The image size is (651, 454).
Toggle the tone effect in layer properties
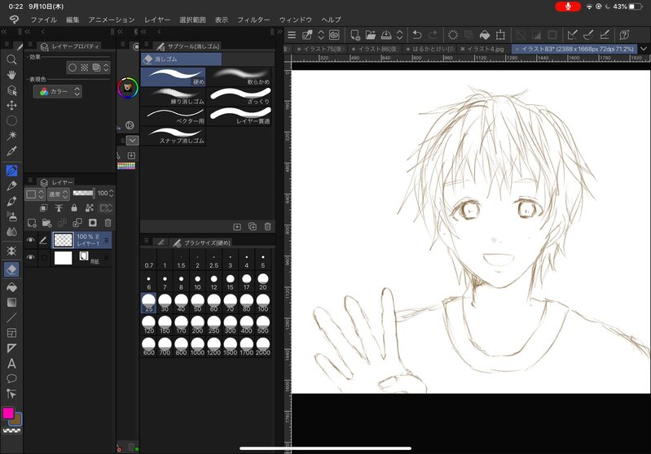pyautogui.click(x=84, y=68)
